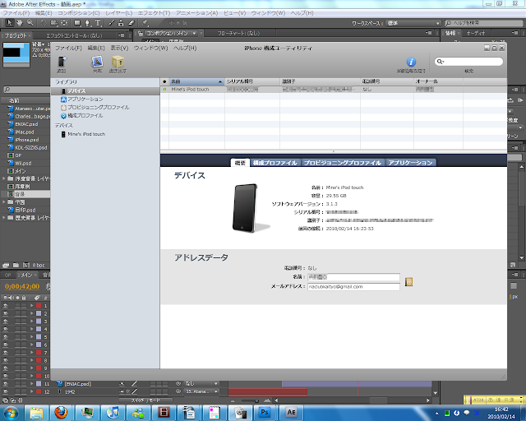Click the 書き出す (Export) box icon

click(x=118, y=62)
